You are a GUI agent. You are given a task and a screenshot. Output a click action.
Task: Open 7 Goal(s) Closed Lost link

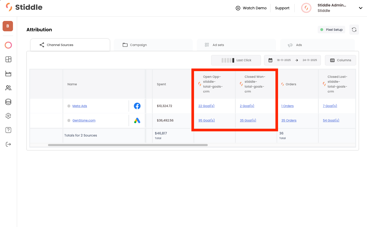click(330, 106)
